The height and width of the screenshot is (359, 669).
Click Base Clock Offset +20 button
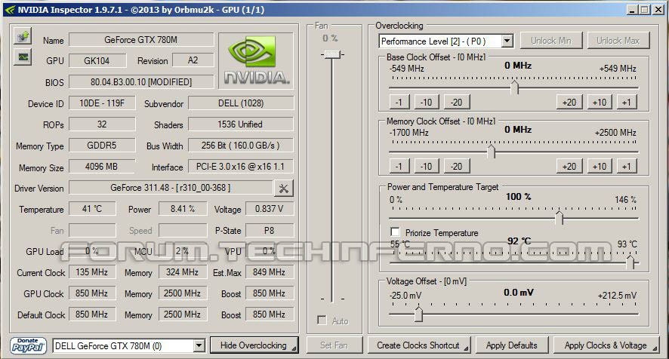coord(569,103)
